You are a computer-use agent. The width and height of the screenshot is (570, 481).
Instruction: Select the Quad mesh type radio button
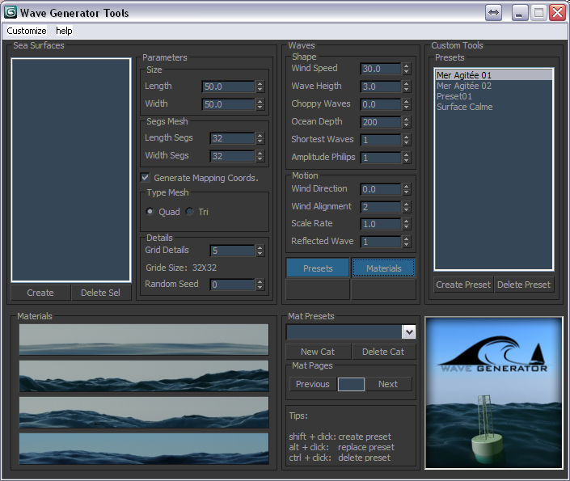[150, 211]
